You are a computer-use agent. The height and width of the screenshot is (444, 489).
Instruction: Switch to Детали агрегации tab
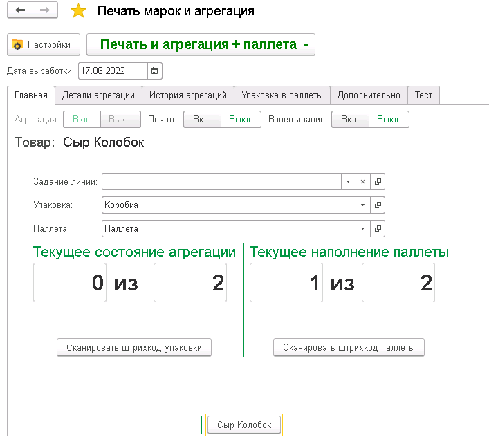(98, 95)
